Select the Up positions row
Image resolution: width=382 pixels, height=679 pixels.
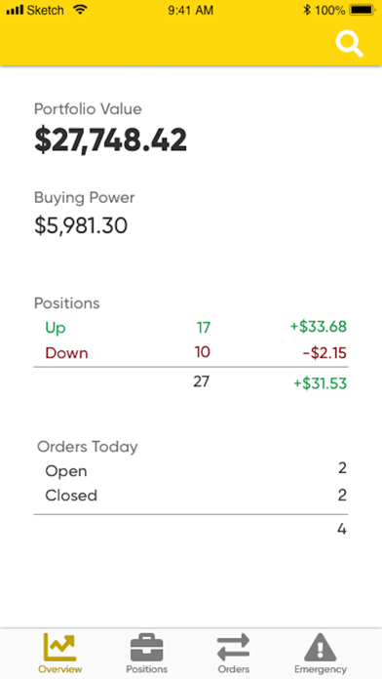click(191, 328)
